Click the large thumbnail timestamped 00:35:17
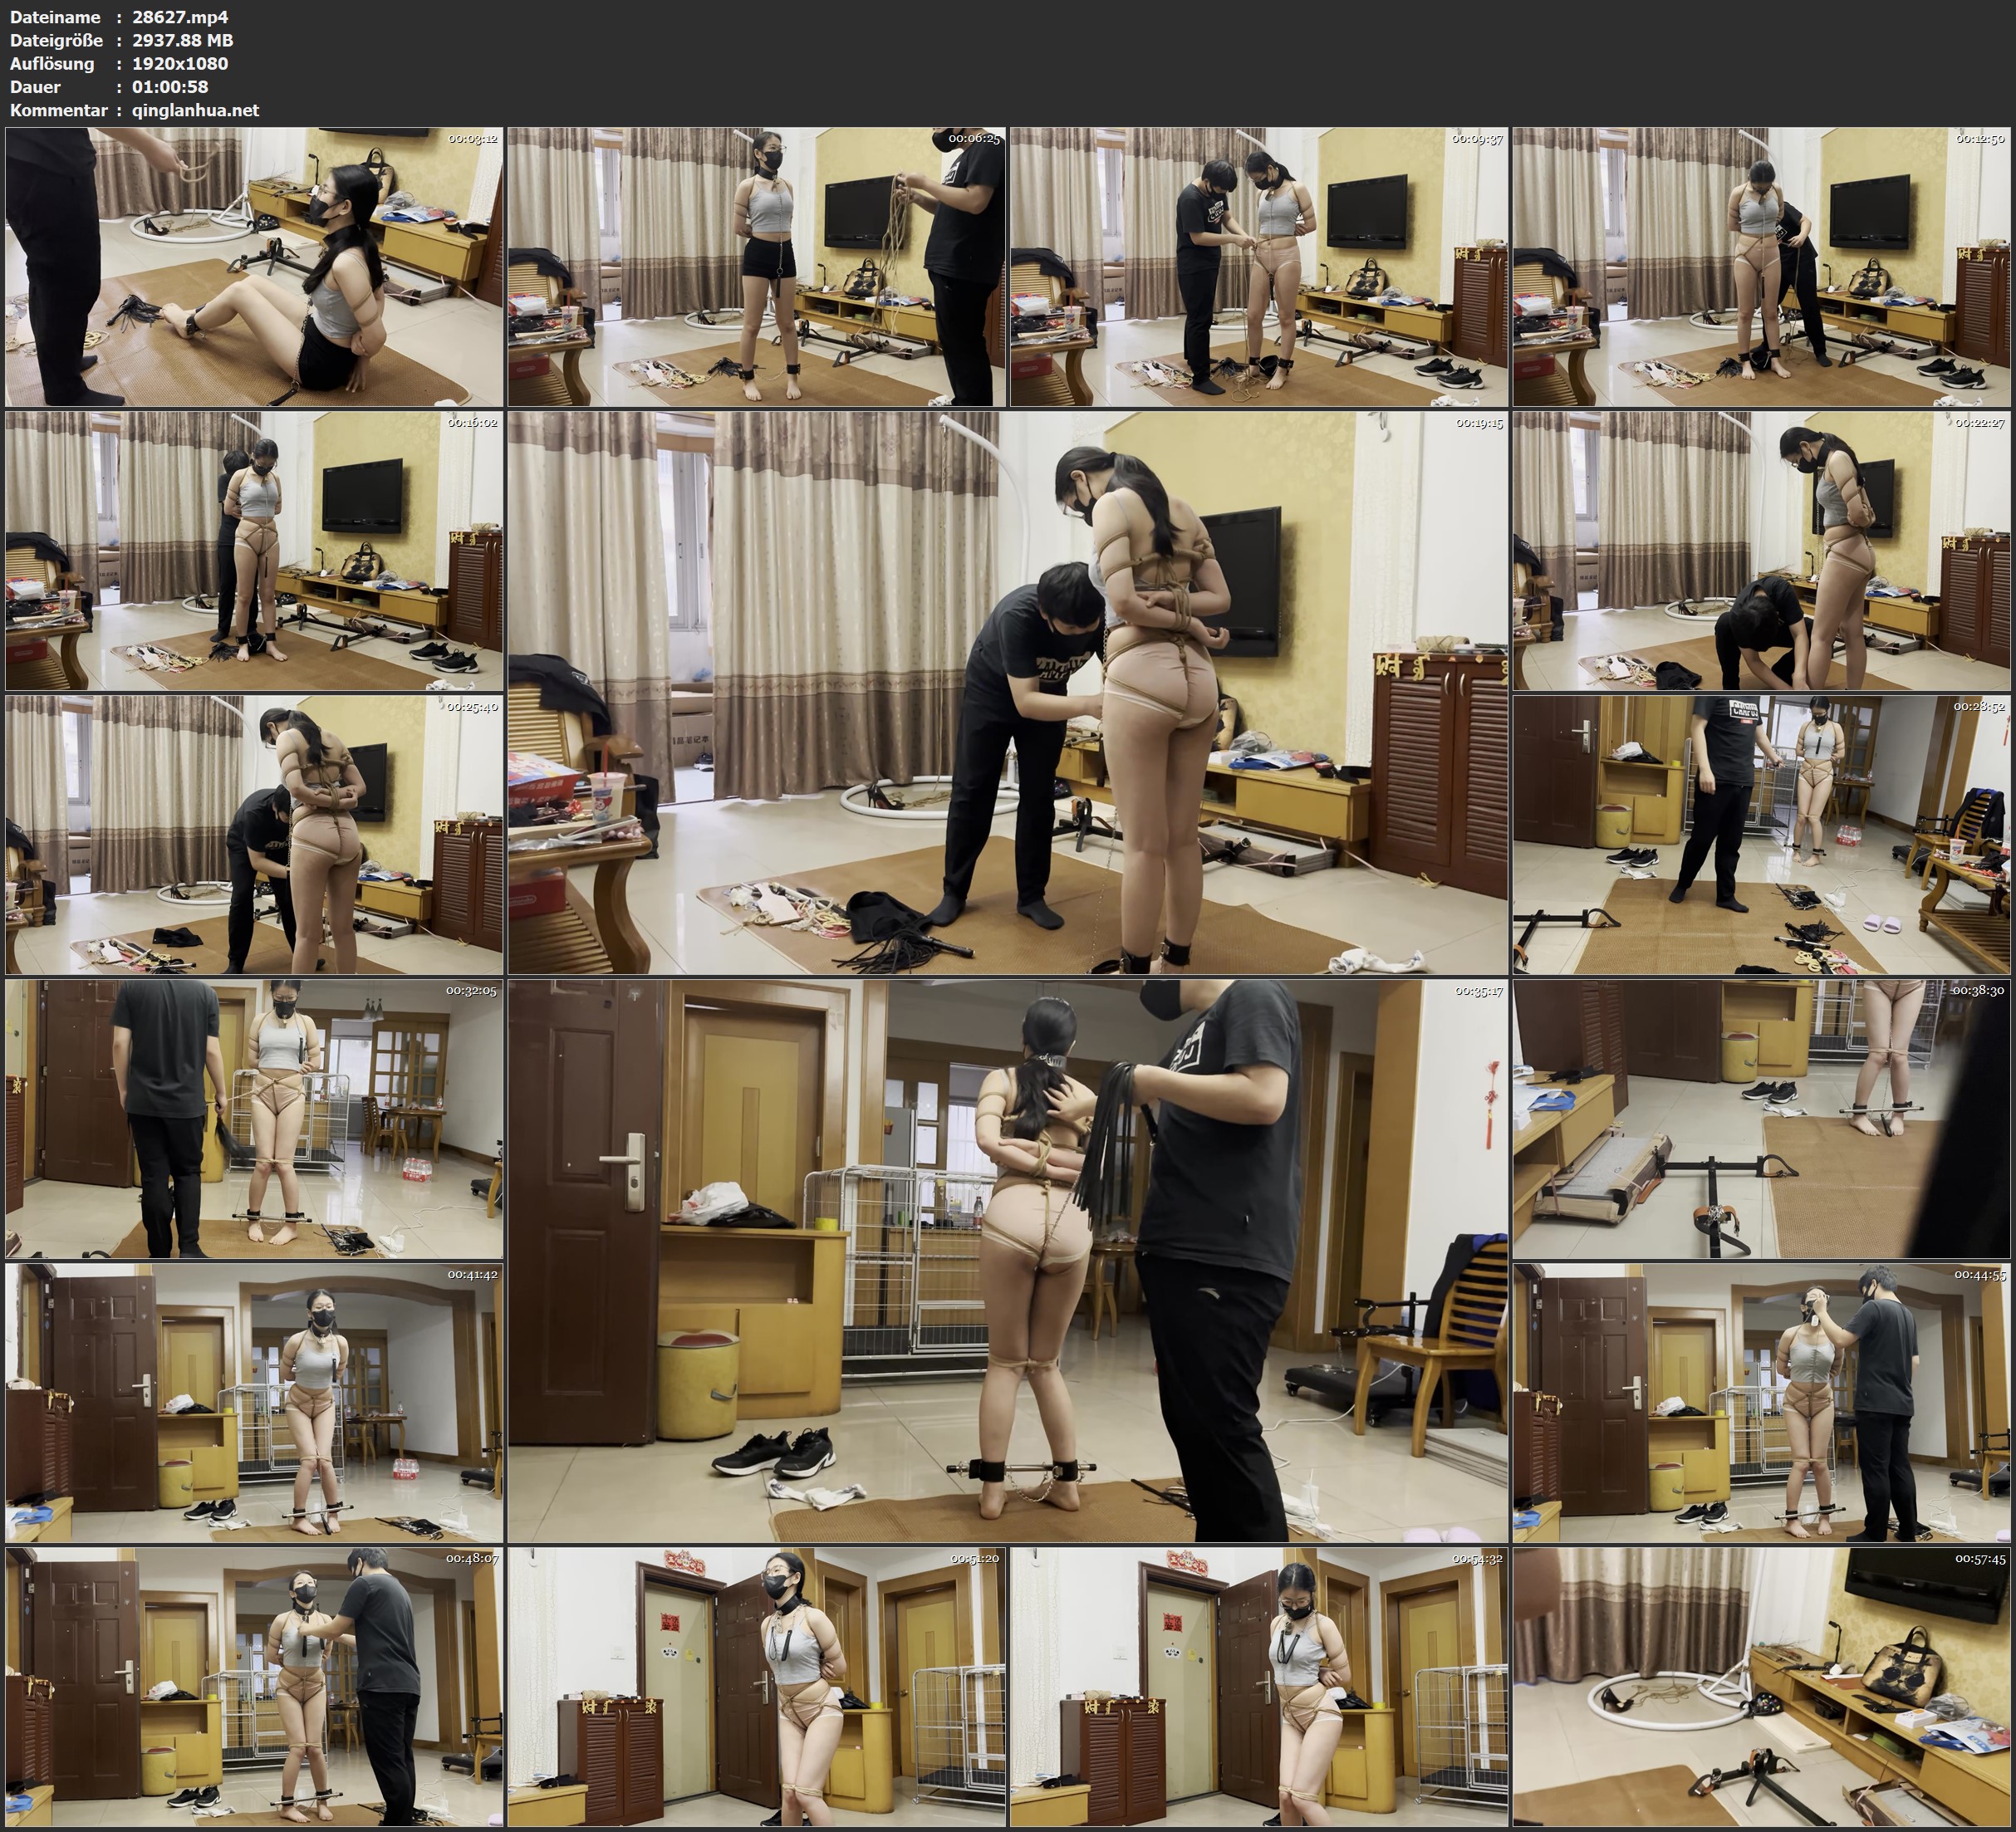 (x=1007, y=1260)
